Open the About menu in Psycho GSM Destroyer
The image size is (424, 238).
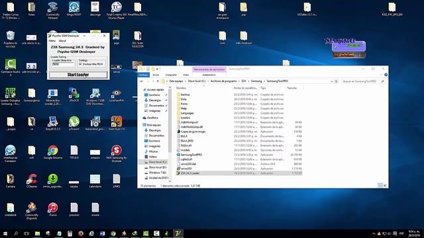point(62,41)
